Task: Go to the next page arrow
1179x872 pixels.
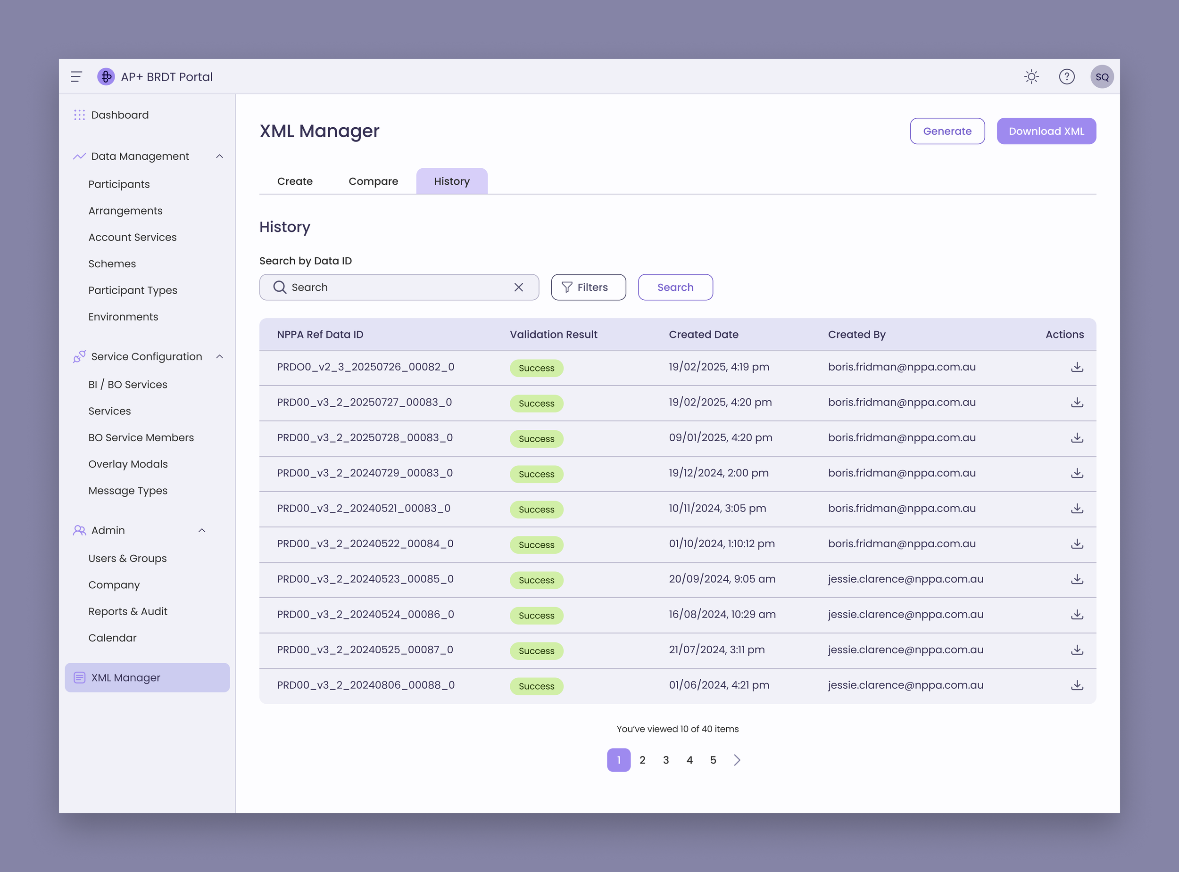Action: click(x=737, y=760)
